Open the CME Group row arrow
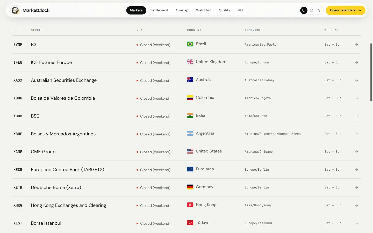Viewport: 373px width, 233px height. point(356,152)
